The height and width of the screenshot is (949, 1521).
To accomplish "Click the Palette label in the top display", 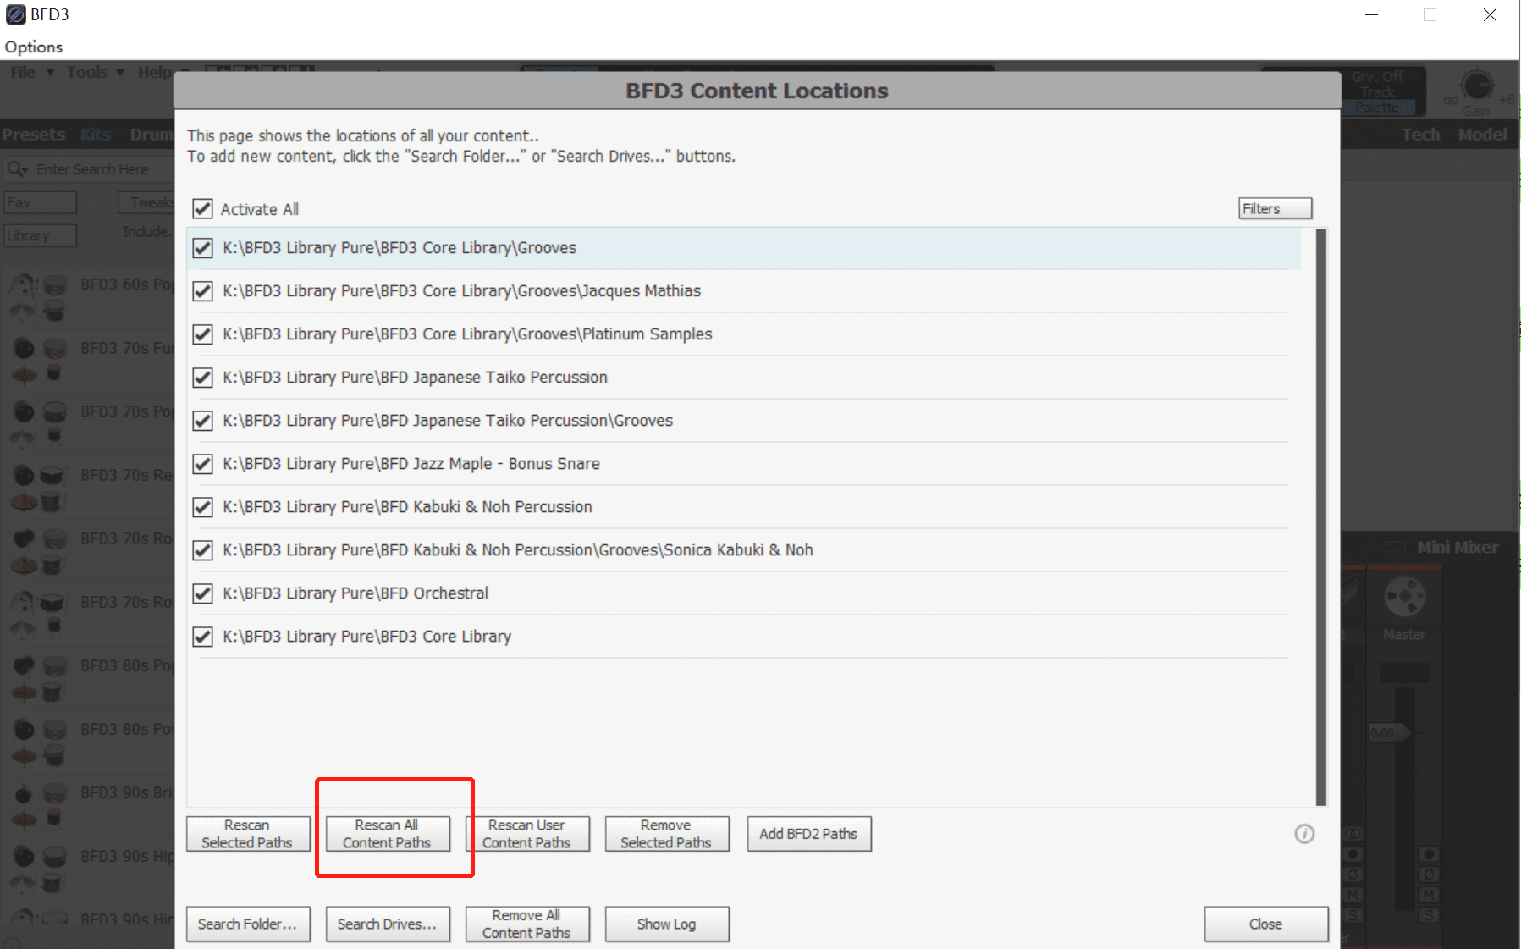I will click(x=1377, y=108).
